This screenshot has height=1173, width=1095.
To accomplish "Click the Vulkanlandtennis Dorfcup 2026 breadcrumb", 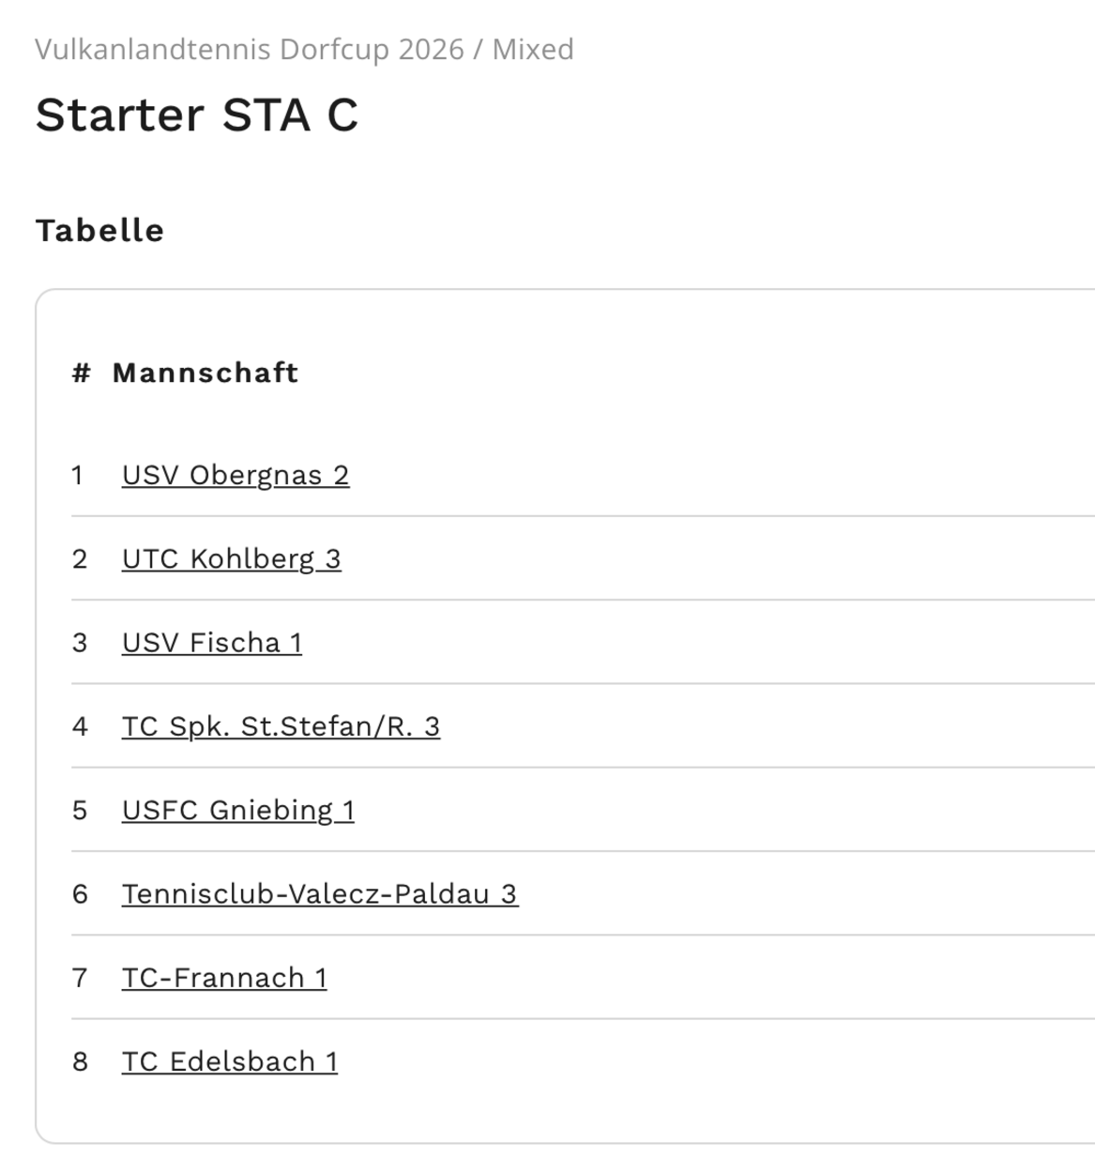I will [x=249, y=49].
